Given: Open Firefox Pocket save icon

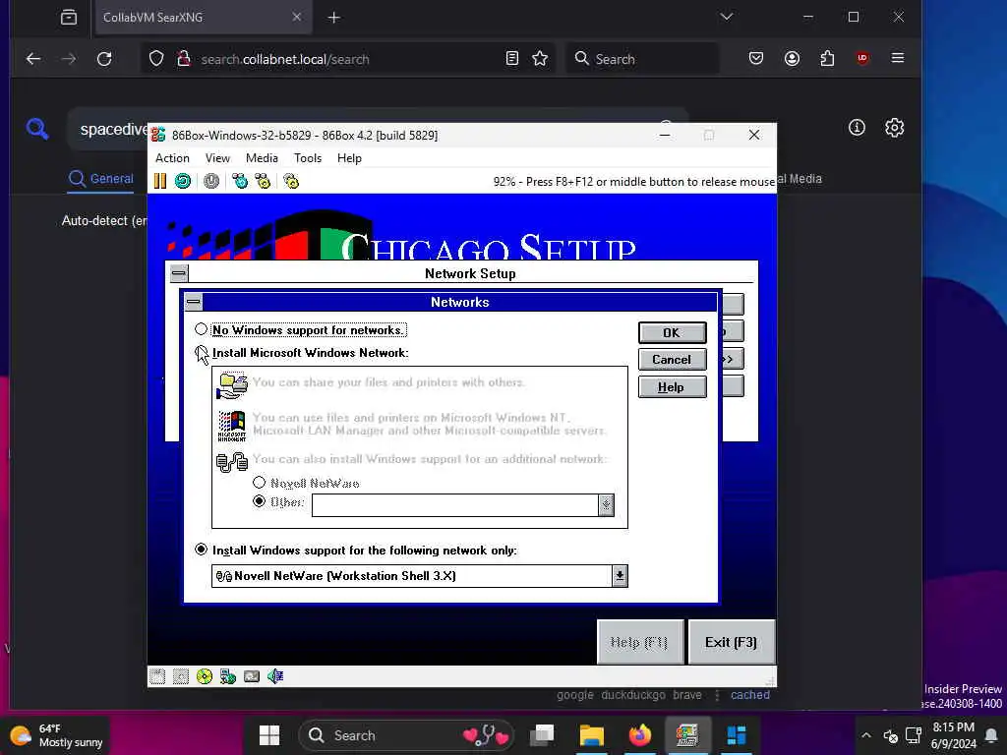Looking at the screenshot, I should pyautogui.click(x=756, y=58).
